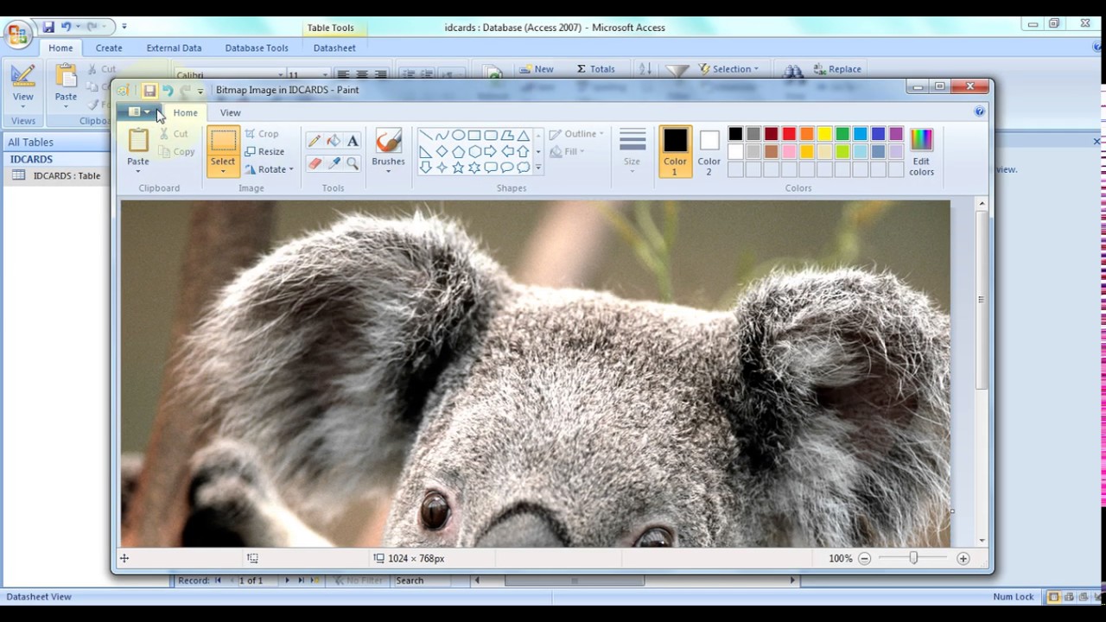
Task: Select the Magnifier tool
Action: (x=353, y=162)
